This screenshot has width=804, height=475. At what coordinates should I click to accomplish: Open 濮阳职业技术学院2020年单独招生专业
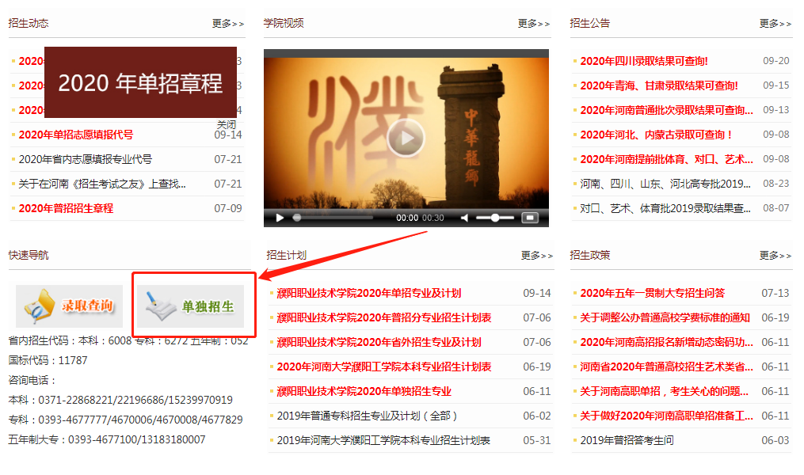(364, 391)
